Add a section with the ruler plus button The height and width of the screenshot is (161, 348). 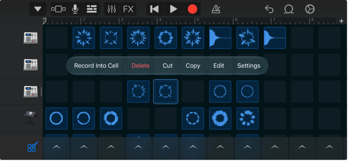(x=341, y=21)
